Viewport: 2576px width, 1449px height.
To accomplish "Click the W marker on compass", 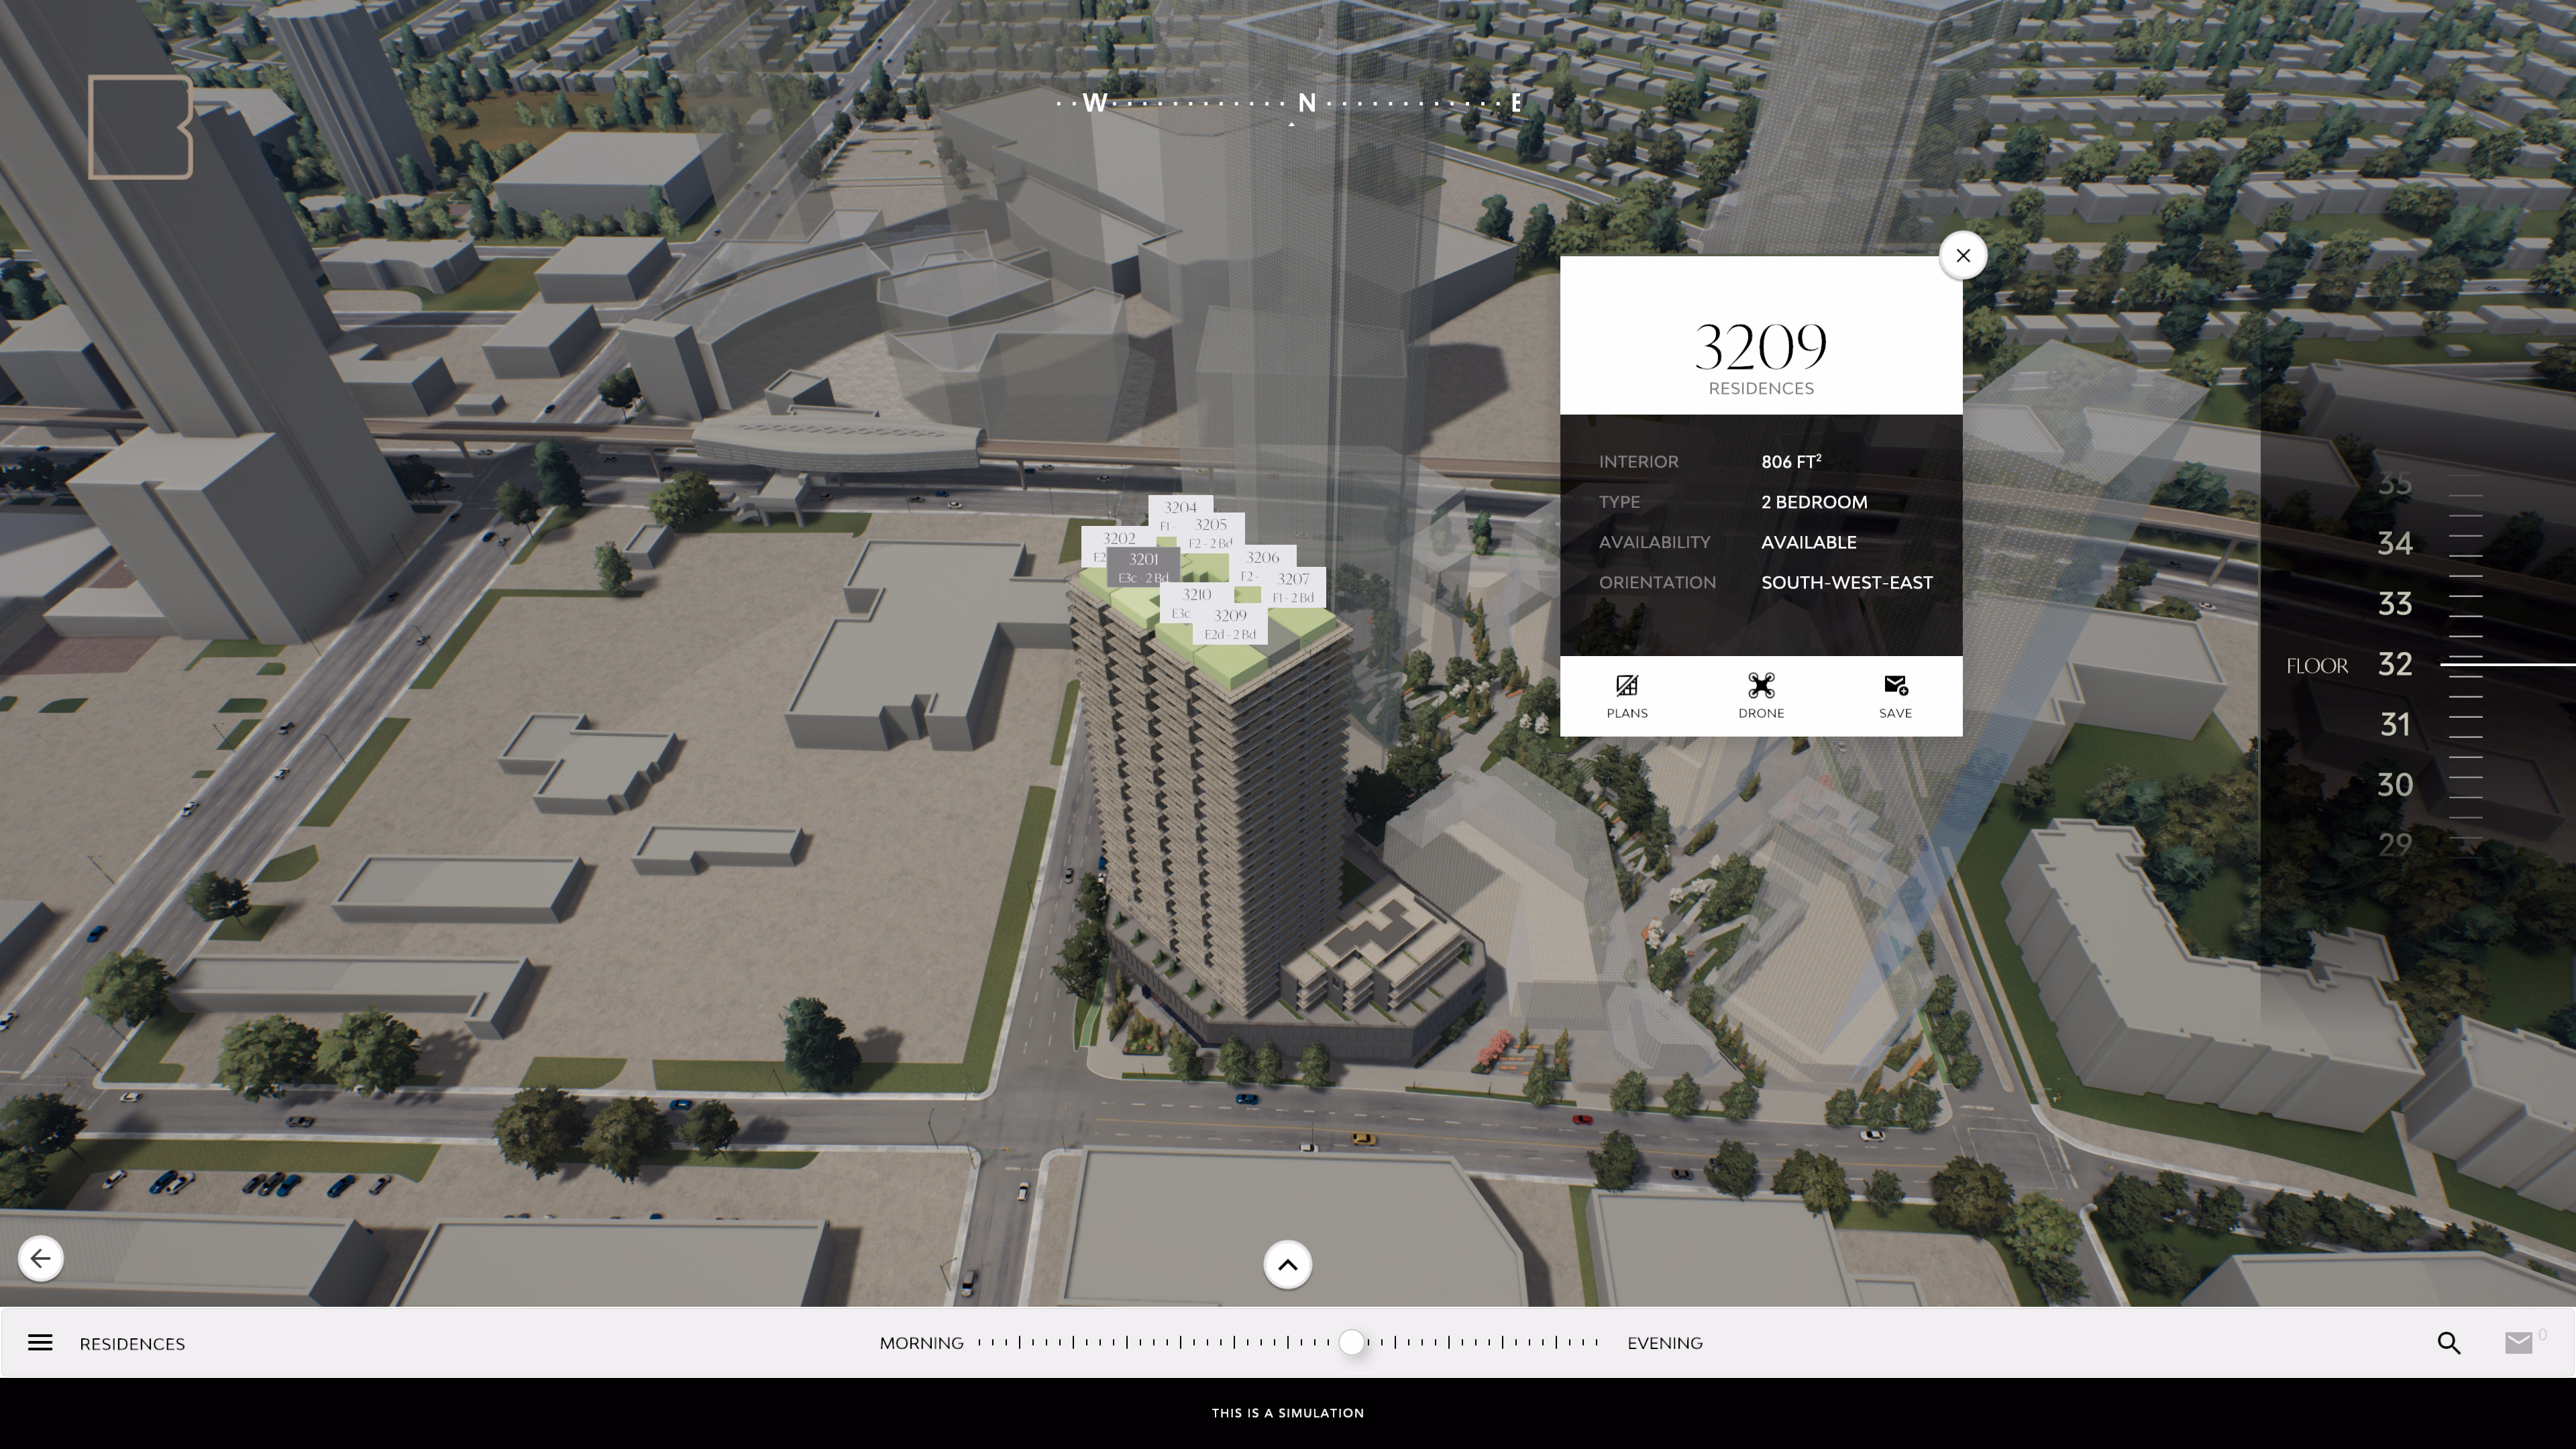I will click(1095, 103).
